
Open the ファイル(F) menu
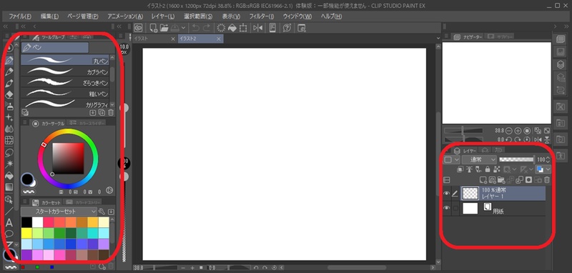click(x=20, y=16)
